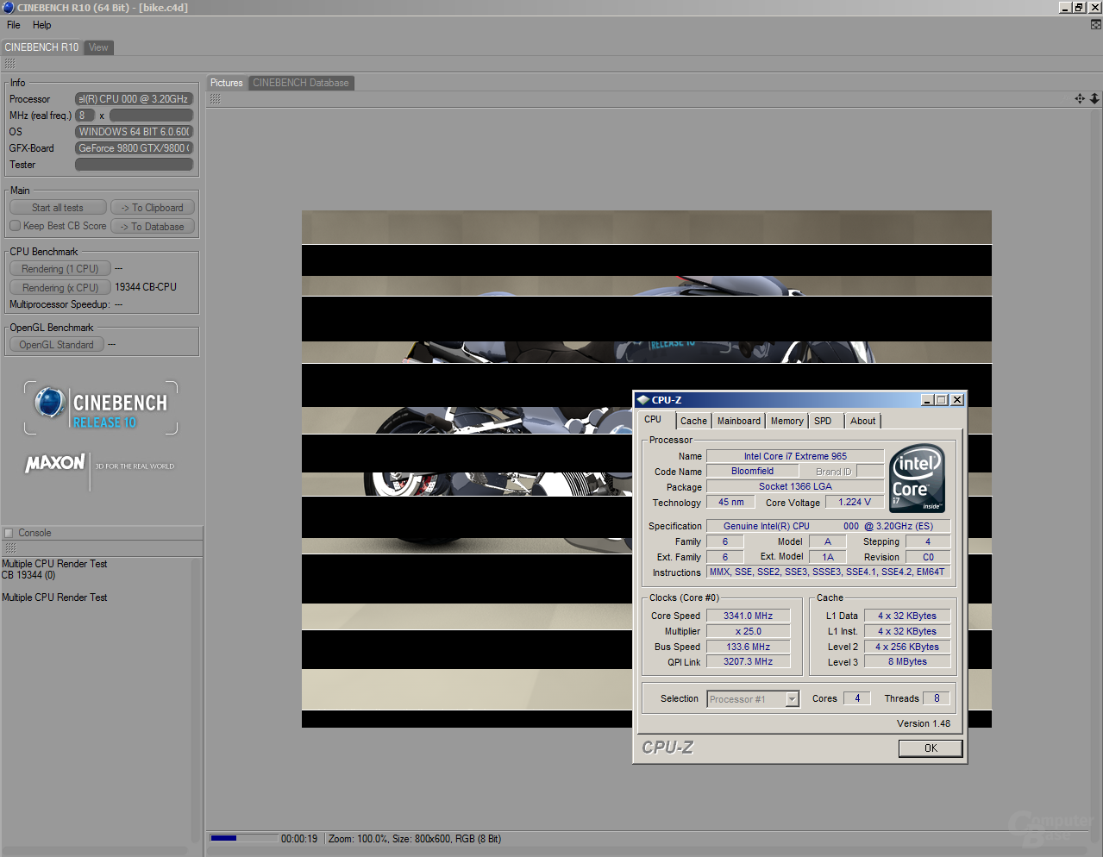
Task: Minimize the CPU-Z window
Action: click(x=927, y=400)
